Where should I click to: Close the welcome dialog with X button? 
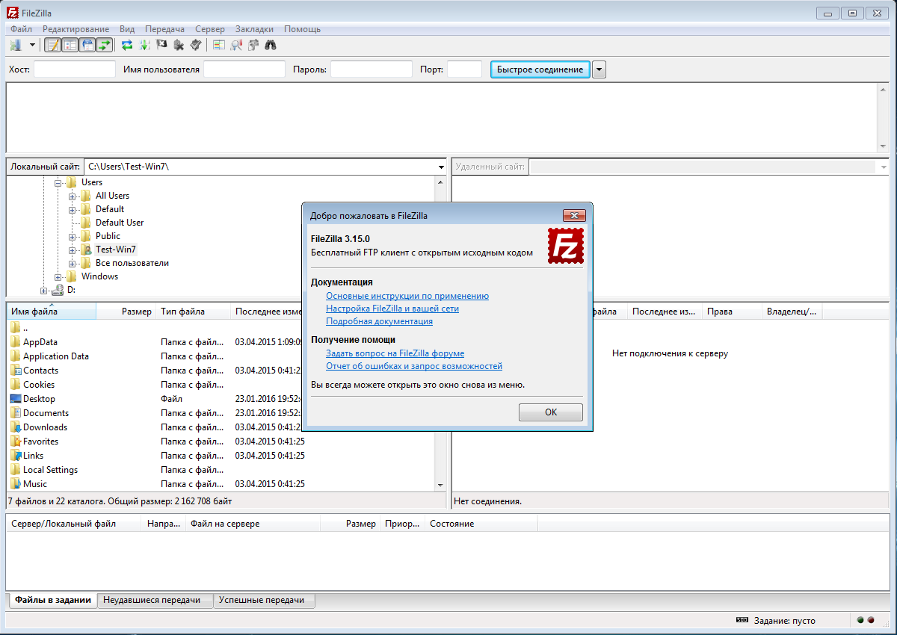(574, 215)
